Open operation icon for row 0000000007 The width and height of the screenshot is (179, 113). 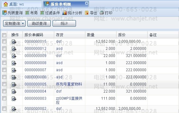click(14, 70)
